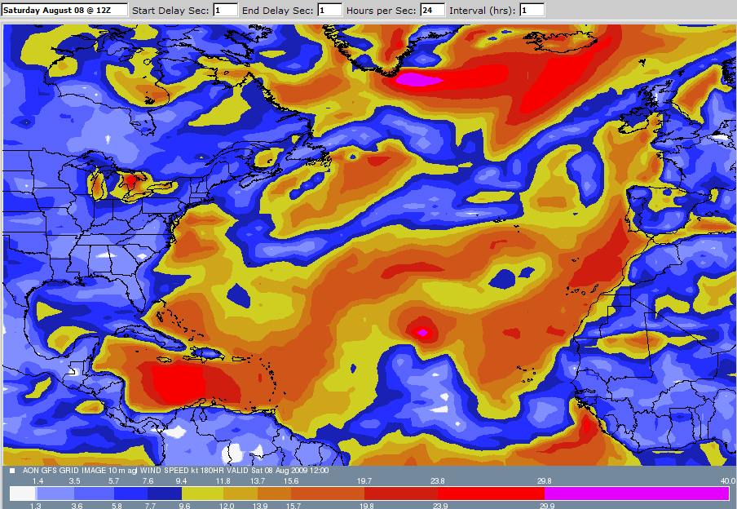Click the Saturday August 08 @ 12Z date field
737x509 pixels.
64,10
